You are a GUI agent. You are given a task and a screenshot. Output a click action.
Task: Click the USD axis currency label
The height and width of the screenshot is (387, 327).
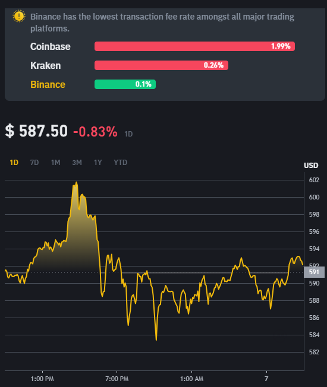coord(311,166)
